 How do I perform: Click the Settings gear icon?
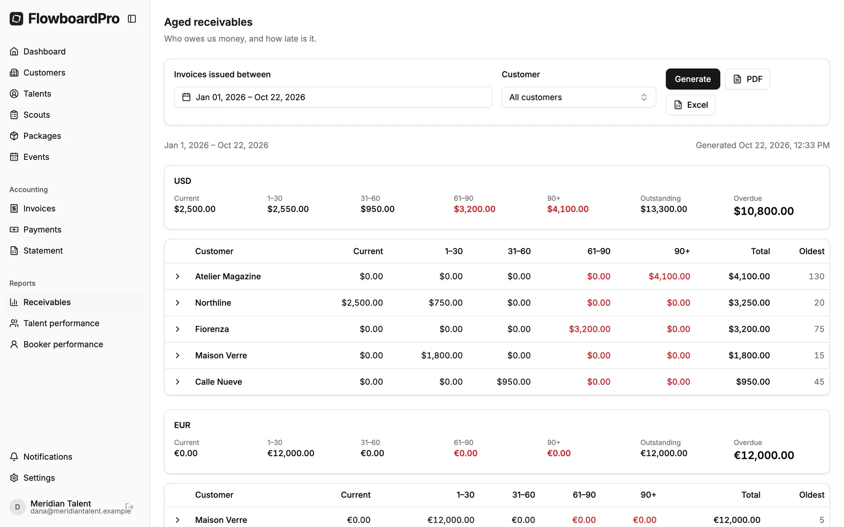click(x=14, y=478)
